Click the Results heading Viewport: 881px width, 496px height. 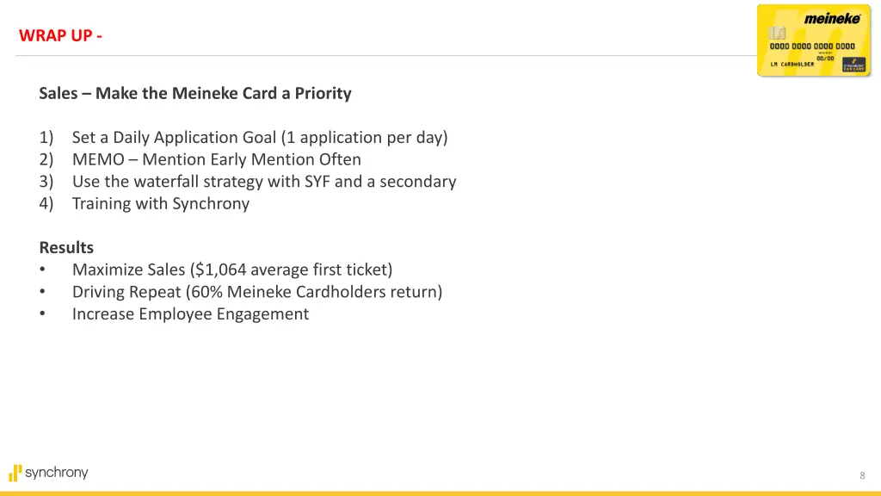[x=66, y=247]
